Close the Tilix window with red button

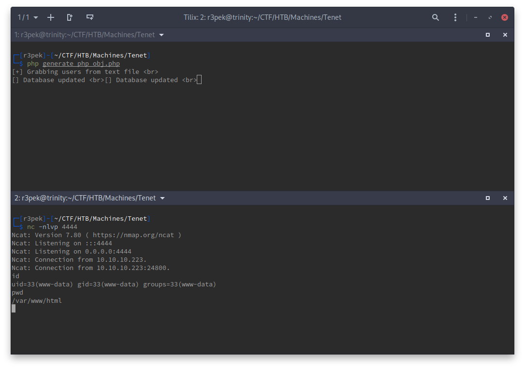pos(505,17)
